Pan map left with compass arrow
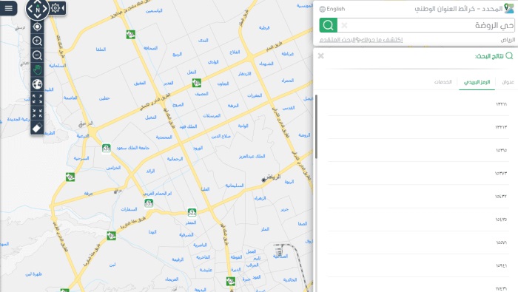Viewport: 518px width, 292px height. (30, 9)
